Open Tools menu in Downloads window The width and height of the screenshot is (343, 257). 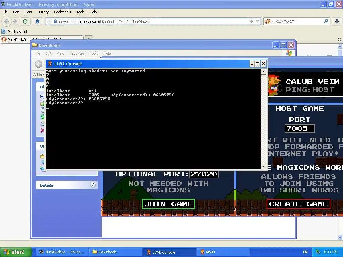[94, 53]
